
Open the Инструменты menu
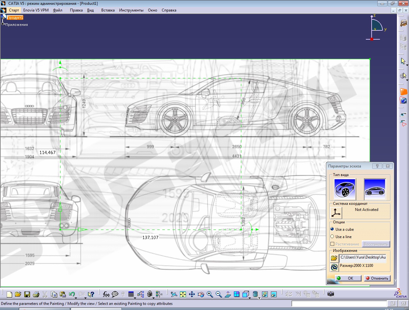pyautogui.click(x=131, y=10)
